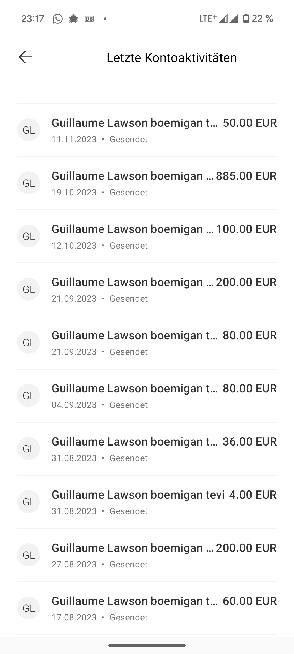Tap the GL avatar for the 4.00 EUR transaction
Viewport: 294px width, 654px height.
(29, 502)
